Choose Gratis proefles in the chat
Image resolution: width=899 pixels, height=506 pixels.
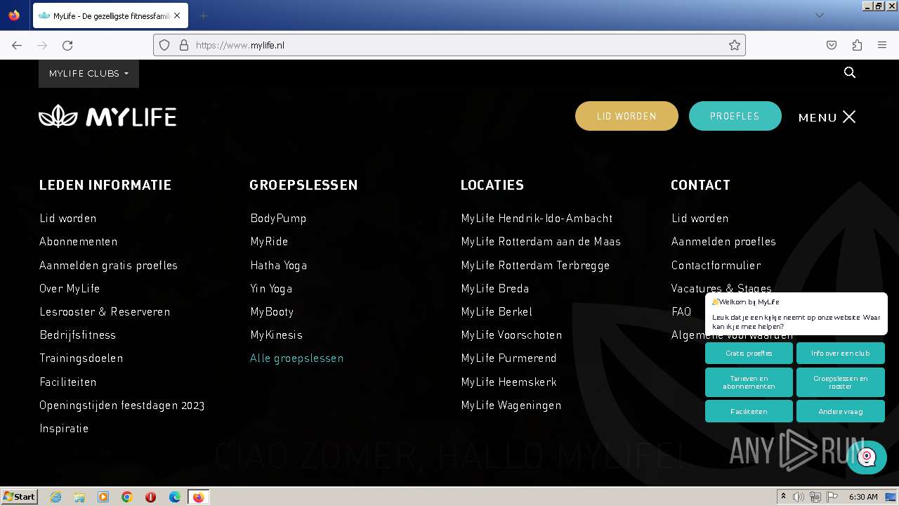749,353
